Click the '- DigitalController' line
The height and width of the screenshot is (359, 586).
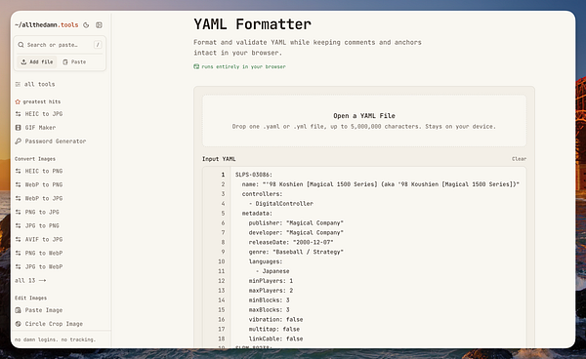[280, 204]
